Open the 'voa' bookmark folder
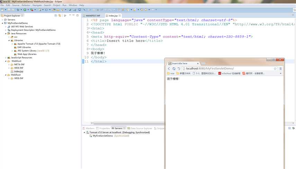 click(x=171, y=73)
